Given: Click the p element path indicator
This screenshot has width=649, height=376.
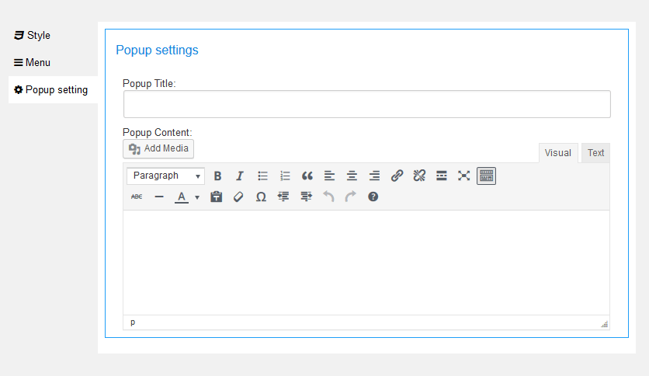Looking at the screenshot, I should point(133,322).
